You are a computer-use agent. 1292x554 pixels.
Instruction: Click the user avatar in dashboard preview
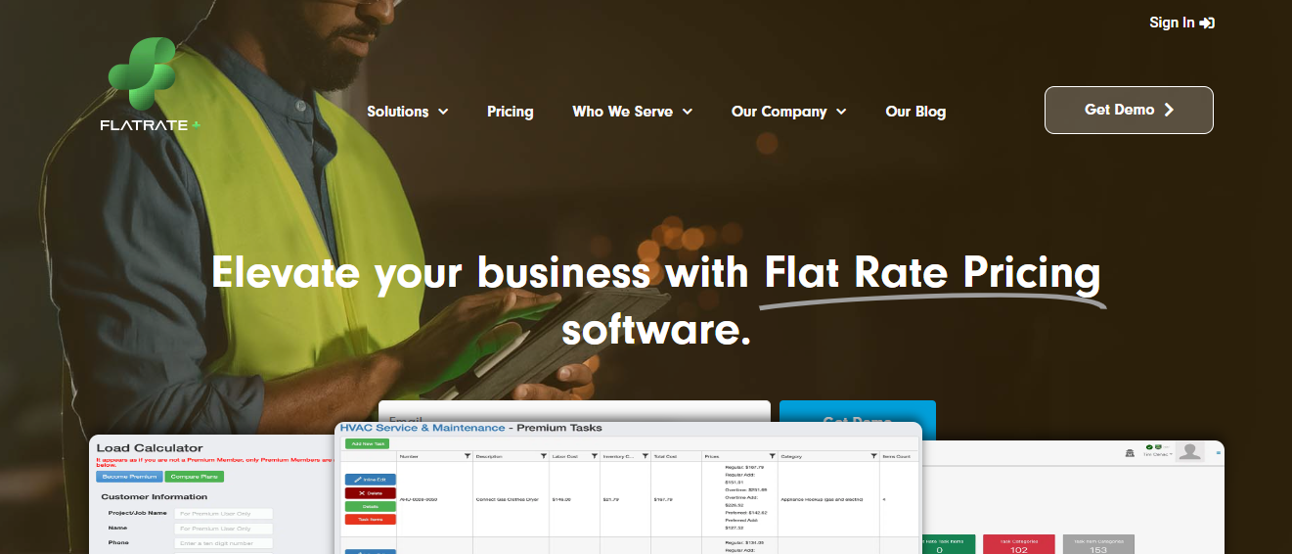tap(1189, 451)
